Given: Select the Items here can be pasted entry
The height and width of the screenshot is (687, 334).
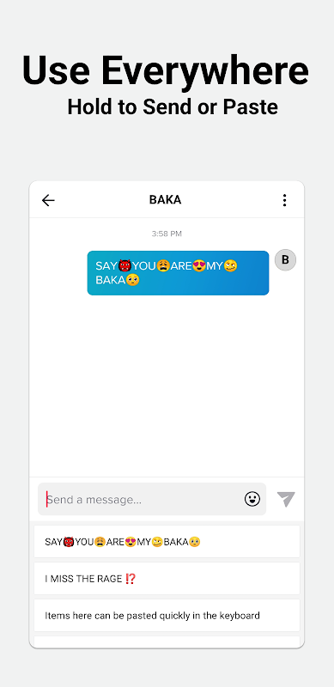Looking at the screenshot, I should tap(167, 616).
